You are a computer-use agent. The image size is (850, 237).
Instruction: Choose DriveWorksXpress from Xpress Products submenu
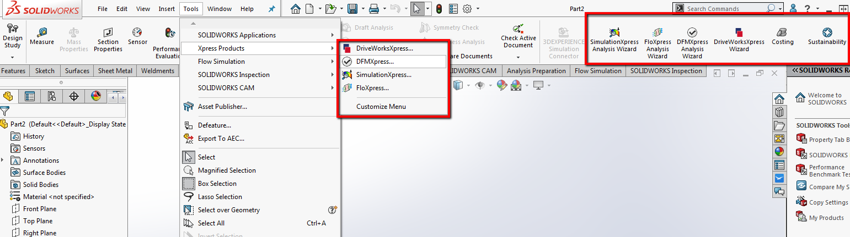pos(393,48)
